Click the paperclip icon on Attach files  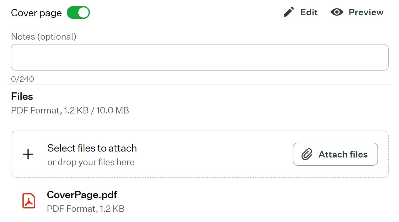coord(307,154)
